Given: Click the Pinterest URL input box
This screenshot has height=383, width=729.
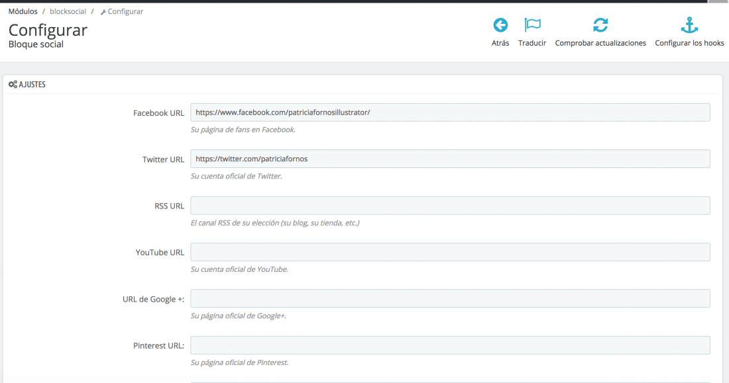Looking at the screenshot, I should pos(450,345).
